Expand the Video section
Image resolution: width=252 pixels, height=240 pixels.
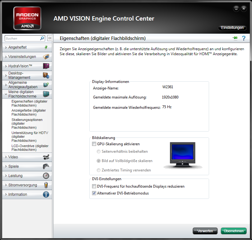pyautogui.click(x=27, y=157)
